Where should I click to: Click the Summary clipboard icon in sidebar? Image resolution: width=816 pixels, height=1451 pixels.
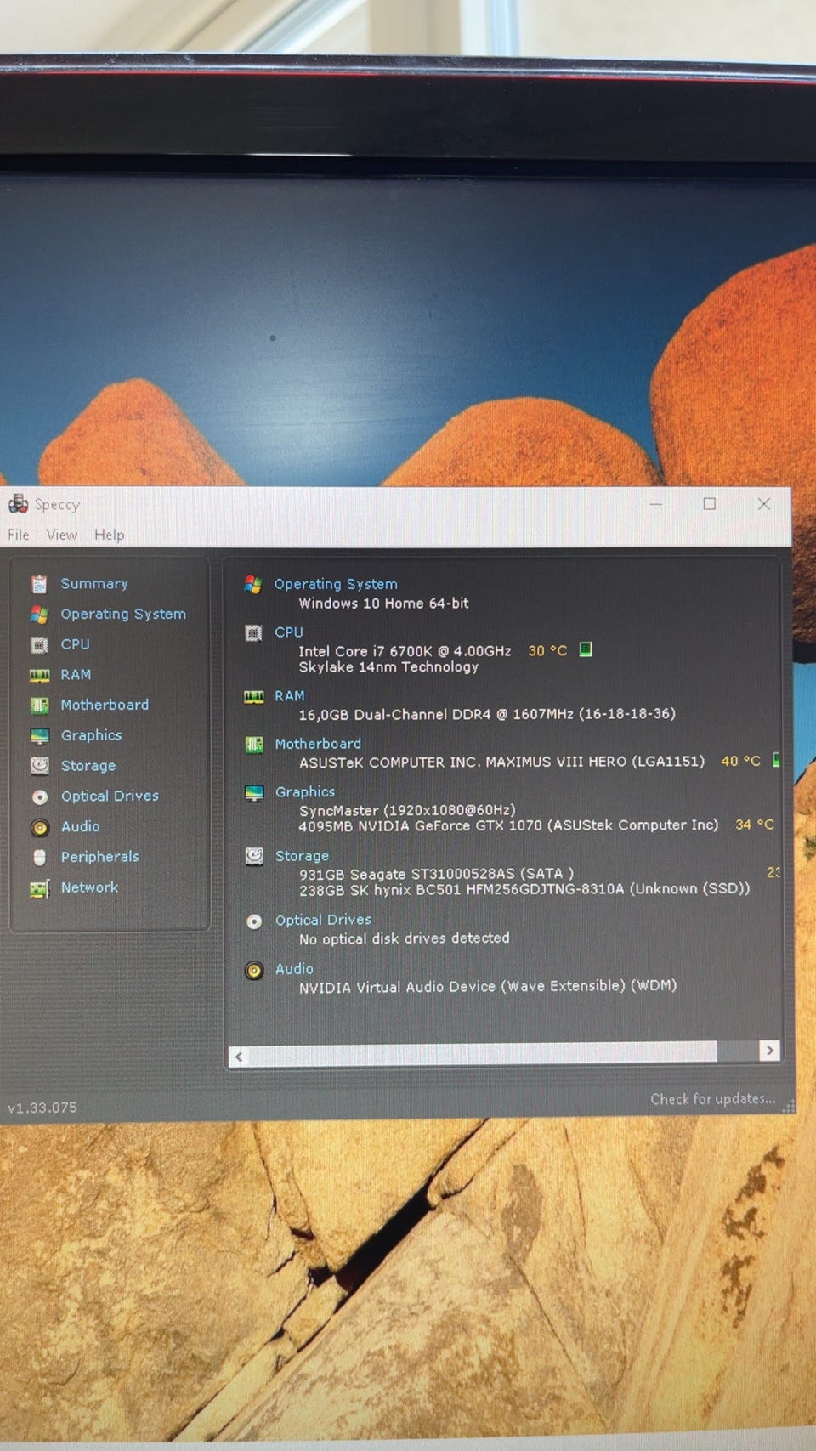pyautogui.click(x=39, y=584)
